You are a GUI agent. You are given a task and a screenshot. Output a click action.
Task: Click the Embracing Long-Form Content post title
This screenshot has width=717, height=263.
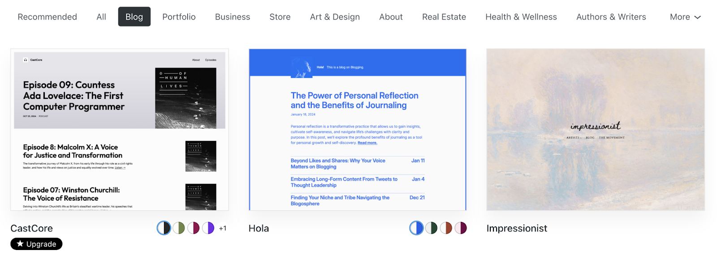click(344, 182)
